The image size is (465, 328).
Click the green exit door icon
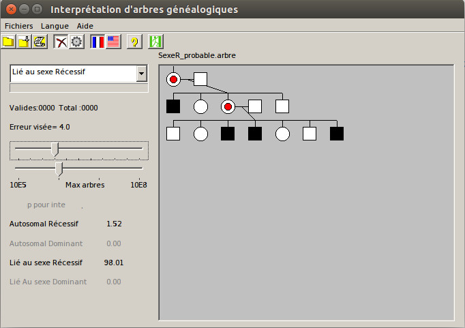click(x=155, y=42)
